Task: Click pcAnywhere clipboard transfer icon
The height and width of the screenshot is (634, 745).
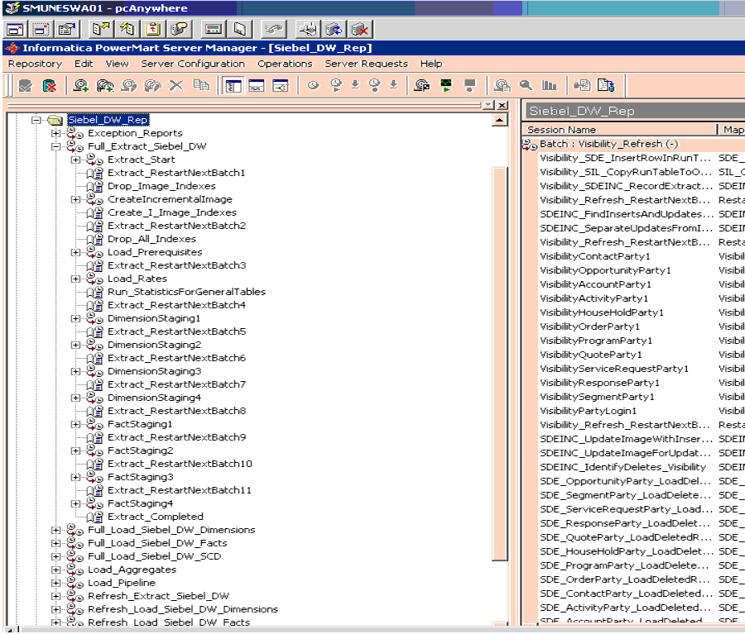Action: [152, 30]
